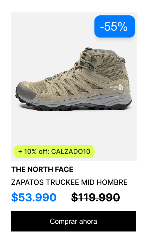147x239 pixels.
Task: Select THE NORTH FACE brand name
Action: point(42,169)
